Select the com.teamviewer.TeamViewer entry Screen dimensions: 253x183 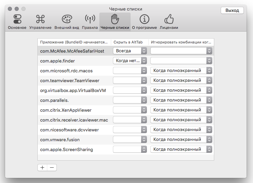70,80
